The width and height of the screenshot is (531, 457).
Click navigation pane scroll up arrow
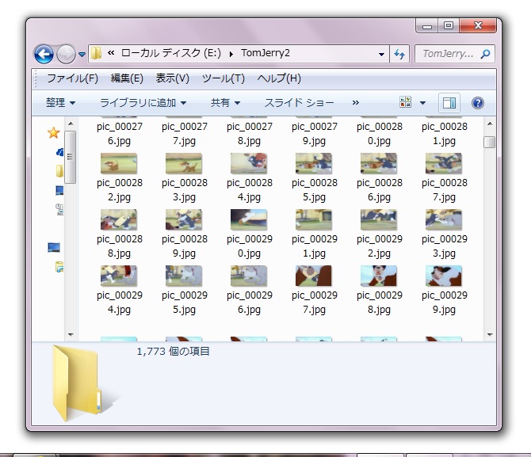71,124
